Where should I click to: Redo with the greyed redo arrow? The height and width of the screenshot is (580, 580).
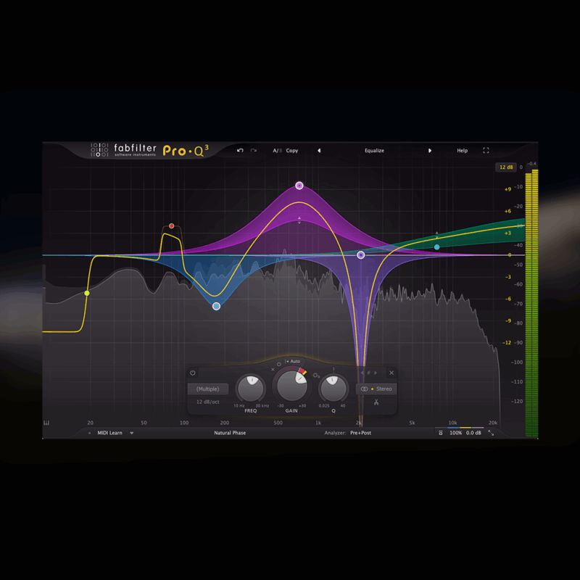pos(253,150)
